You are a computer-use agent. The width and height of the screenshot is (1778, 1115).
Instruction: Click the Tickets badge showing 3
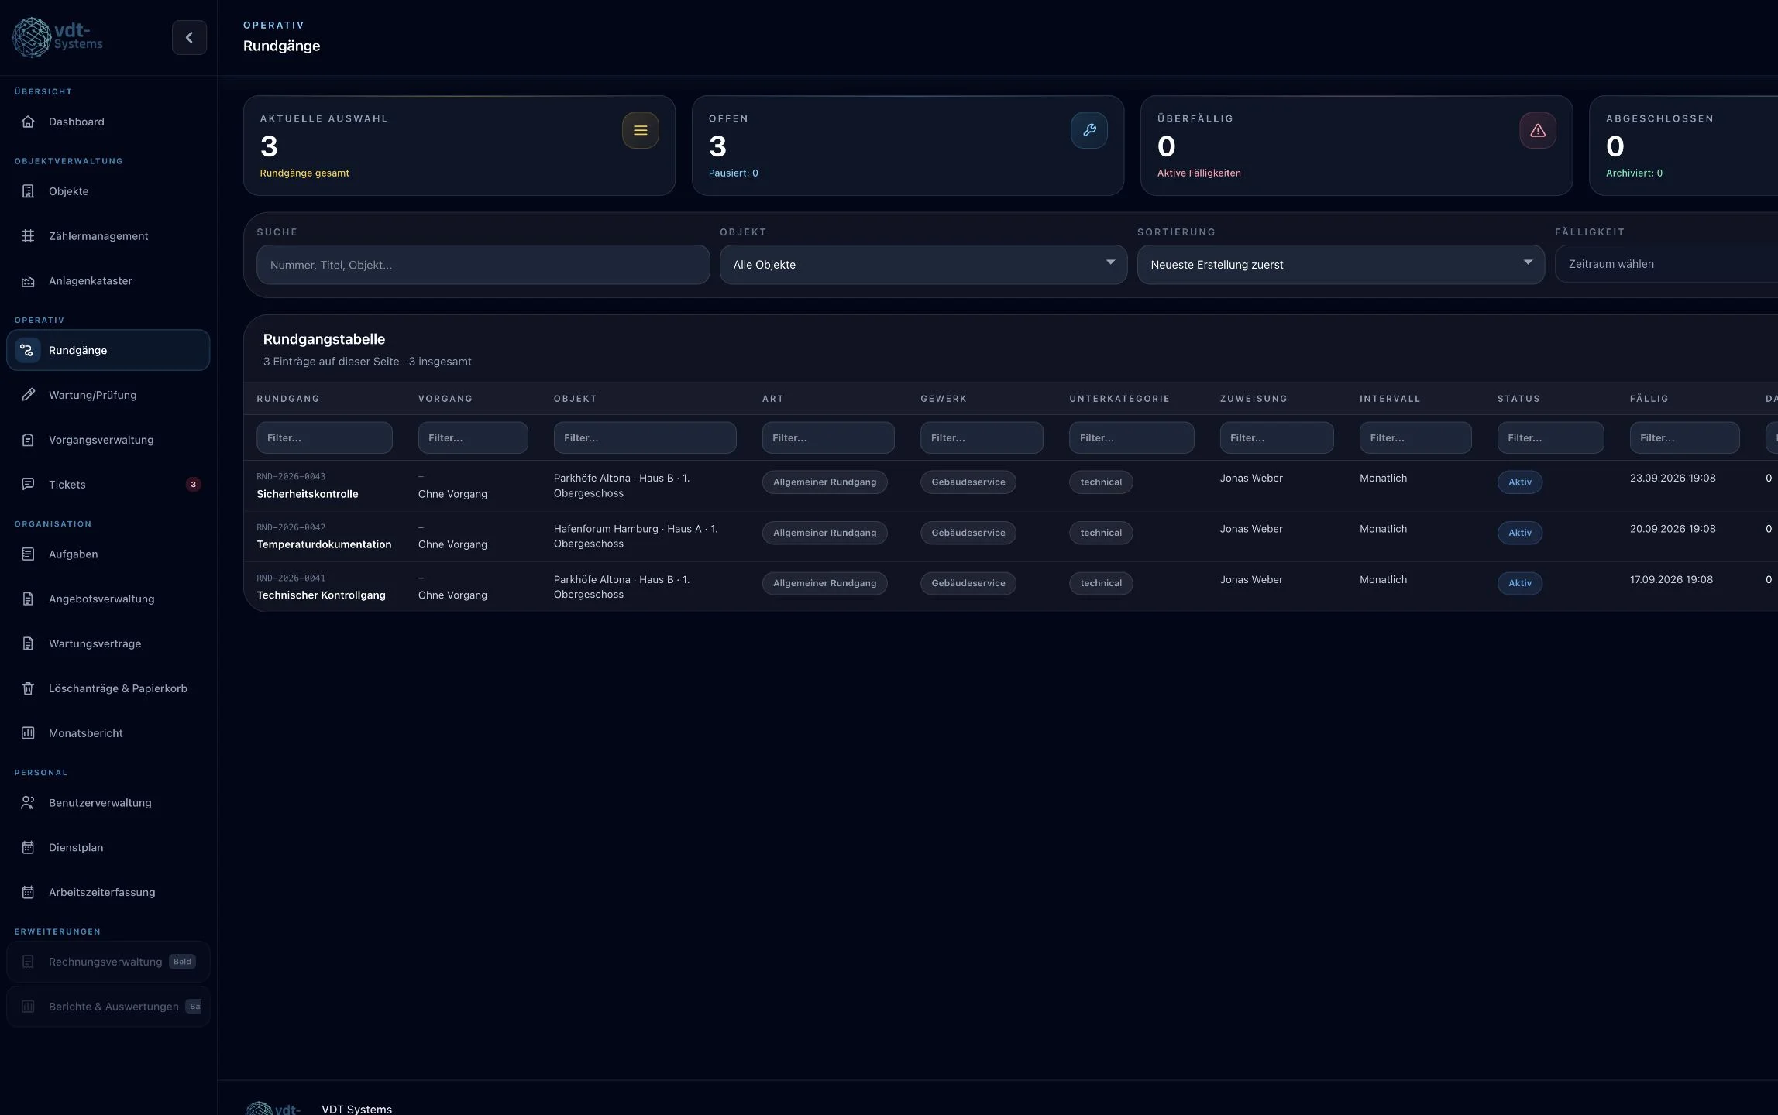tap(193, 485)
